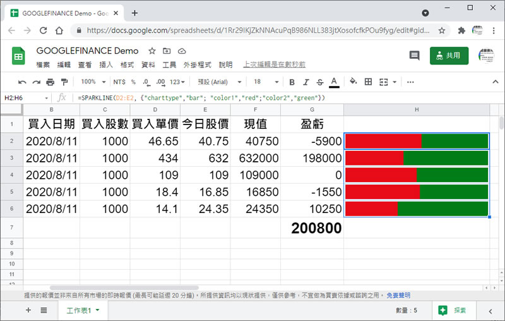Open last edit history link

coord(274,64)
